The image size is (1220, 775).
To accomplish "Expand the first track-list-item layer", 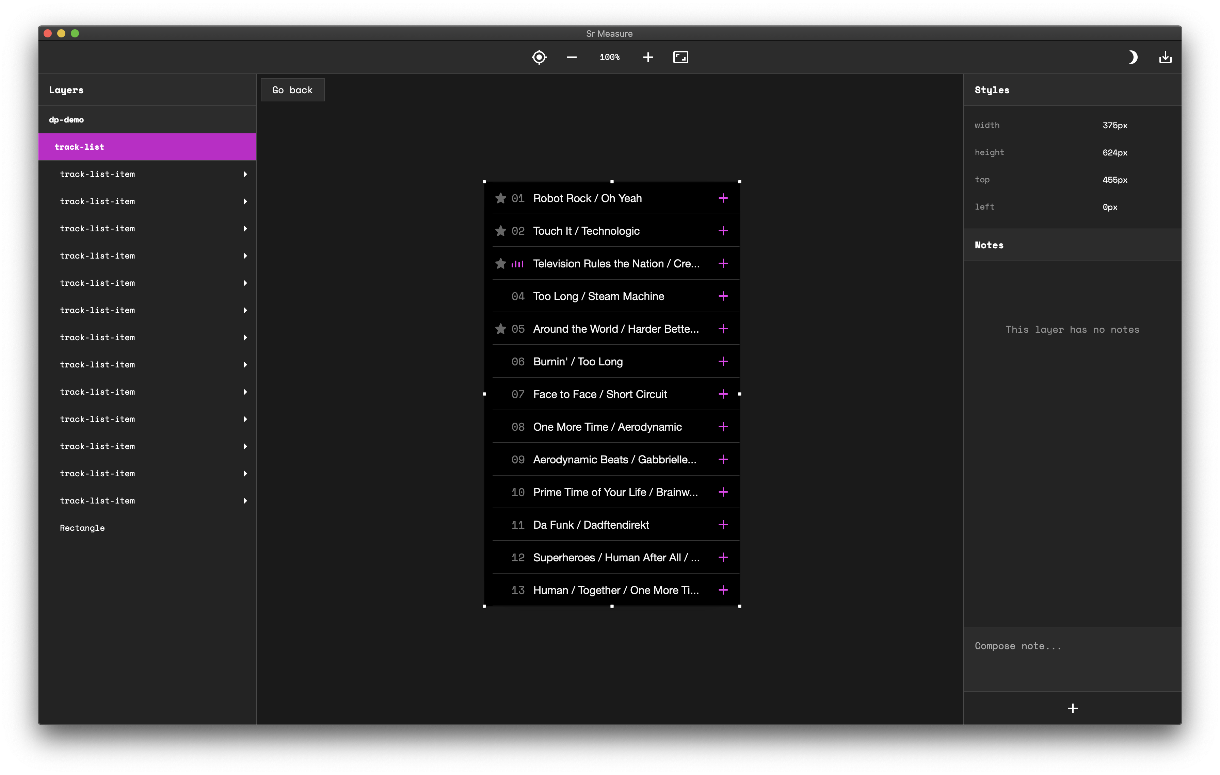I will click(245, 174).
